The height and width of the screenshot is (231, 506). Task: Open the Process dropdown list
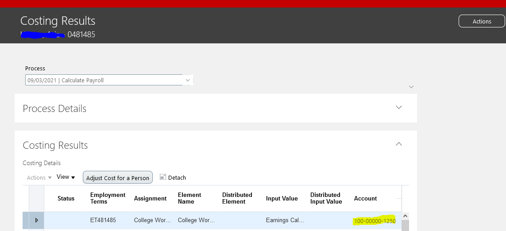[188, 81]
